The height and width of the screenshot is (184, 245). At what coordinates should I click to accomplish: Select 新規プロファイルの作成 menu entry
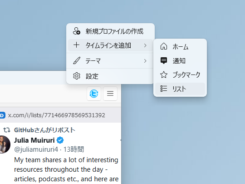pos(110,31)
